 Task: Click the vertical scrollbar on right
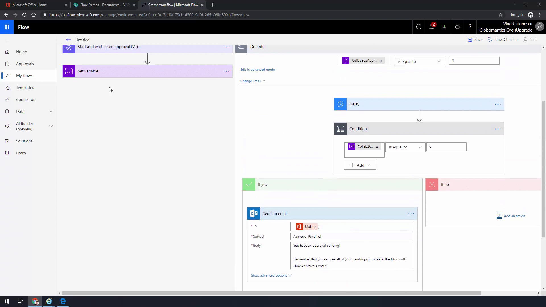click(543, 169)
